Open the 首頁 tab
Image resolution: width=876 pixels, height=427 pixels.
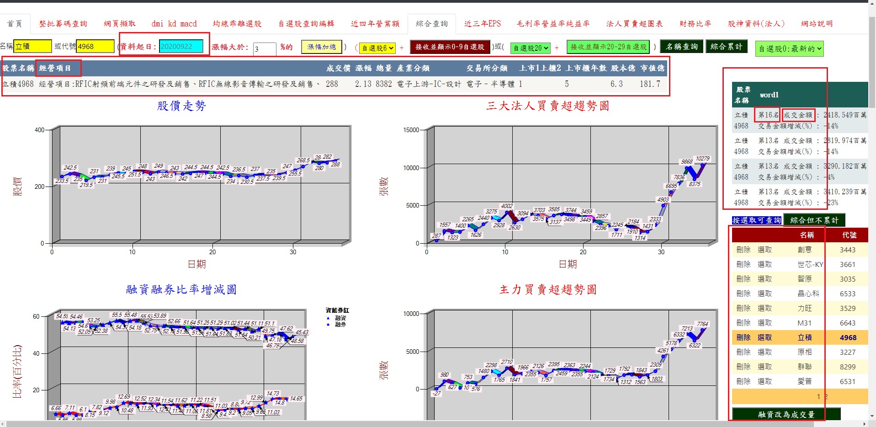point(15,24)
